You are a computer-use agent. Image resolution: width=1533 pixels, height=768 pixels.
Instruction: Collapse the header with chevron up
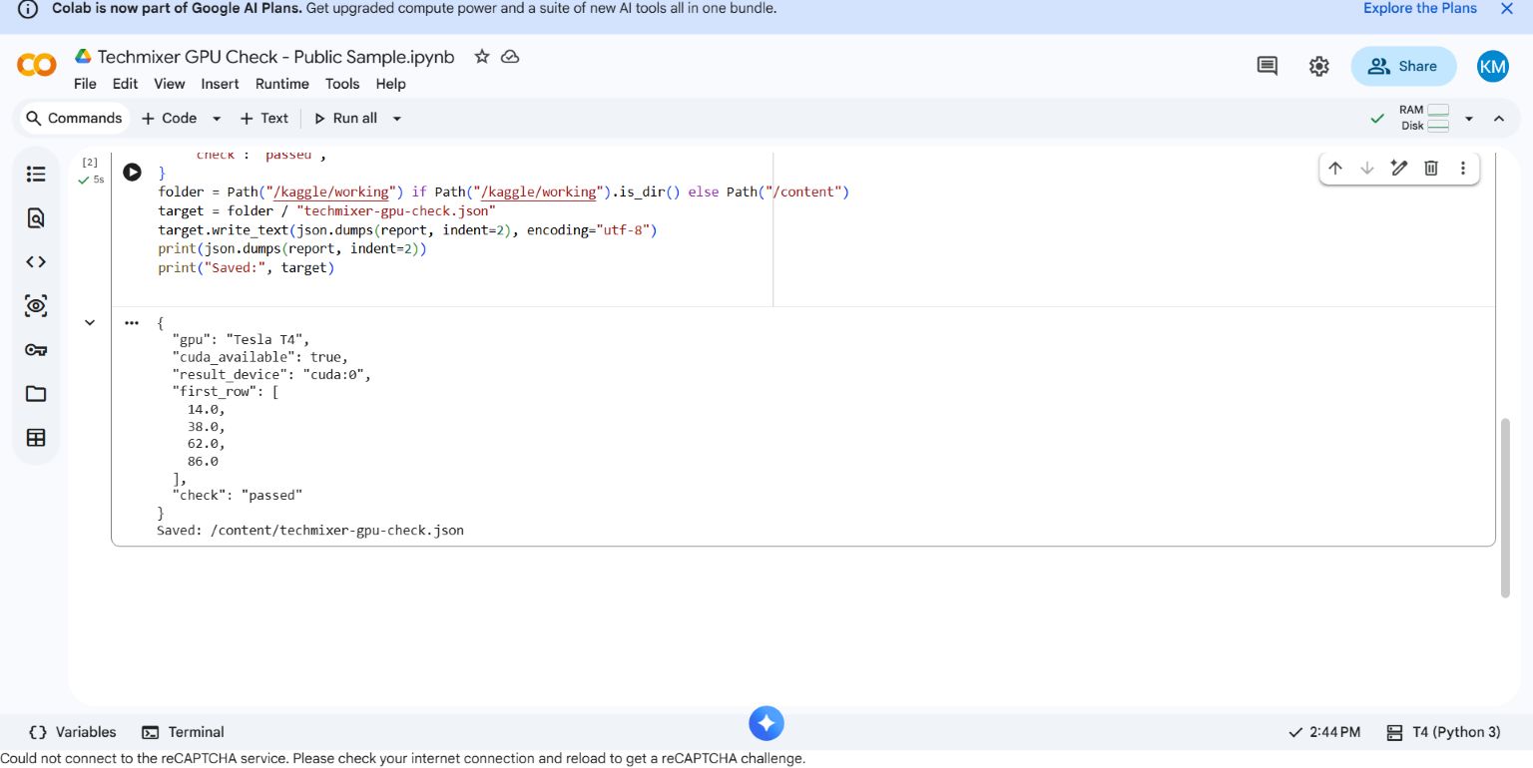pyautogui.click(x=1499, y=119)
